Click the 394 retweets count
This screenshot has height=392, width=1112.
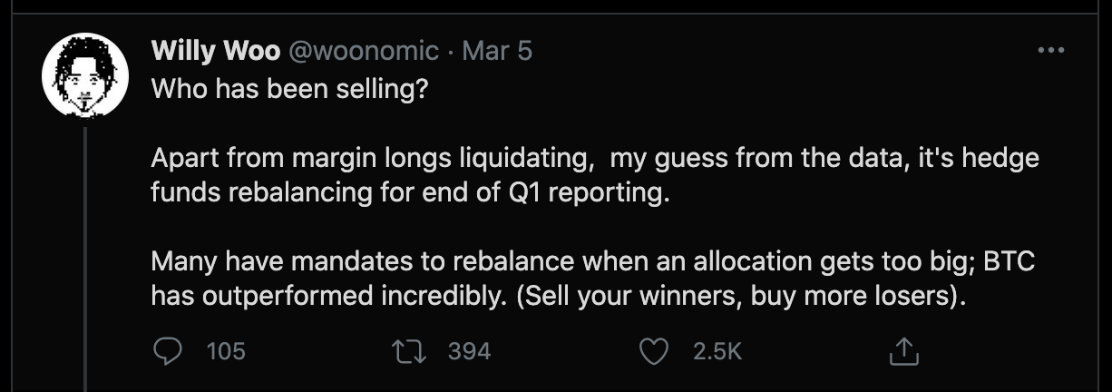[470, 351]
